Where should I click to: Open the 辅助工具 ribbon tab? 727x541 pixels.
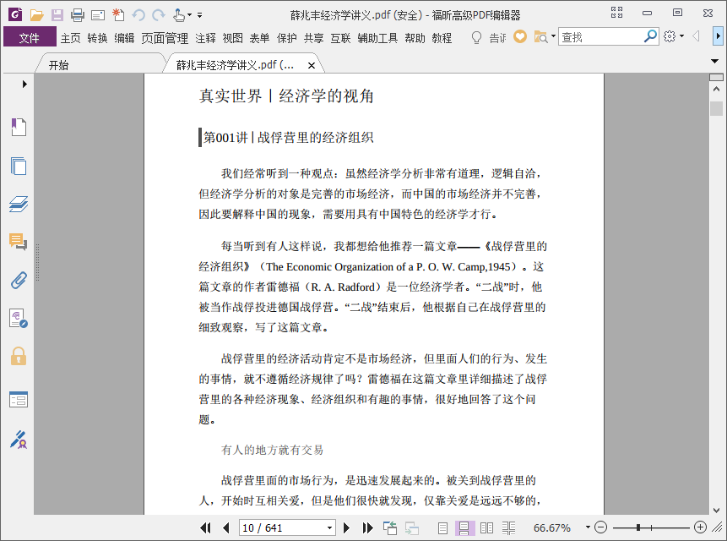[377, 37]
